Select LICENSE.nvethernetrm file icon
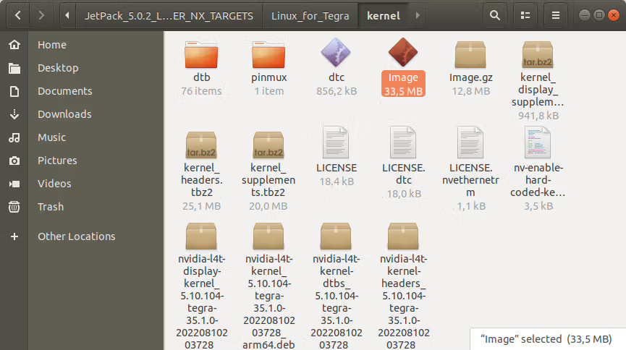Viewport: 626px width, 350px height. point(470,142)
